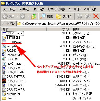Click the SETUP.exe file name
Screen dimensions: 100x101
14,42
